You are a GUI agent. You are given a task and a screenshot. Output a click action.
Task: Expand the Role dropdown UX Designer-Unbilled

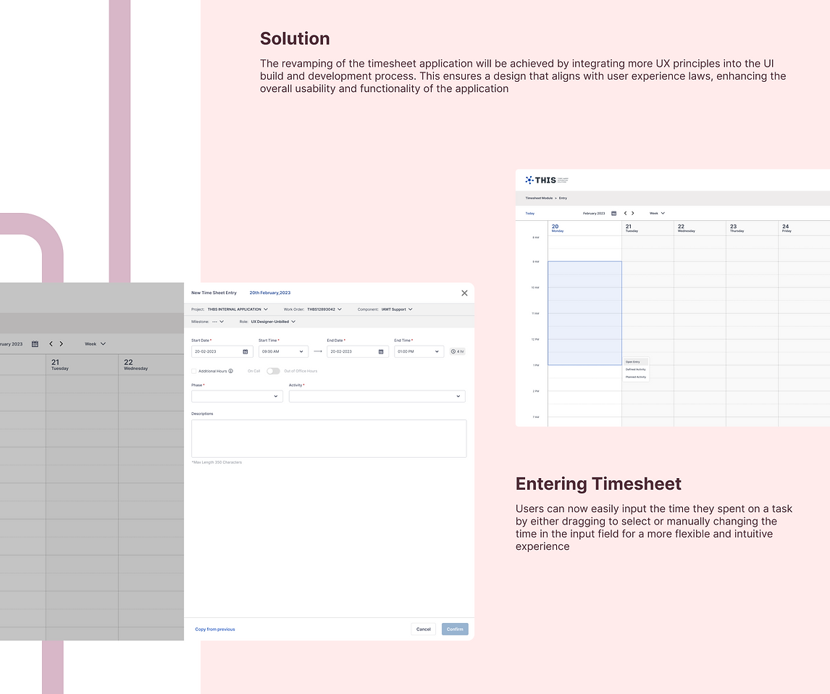pyautogui.click(x=273, y=322)
